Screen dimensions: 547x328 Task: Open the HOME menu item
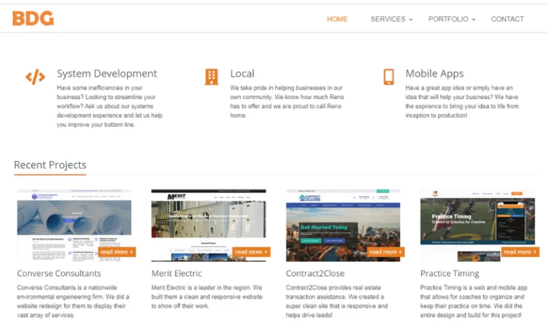pyautogui.click(x=337, y=19)
